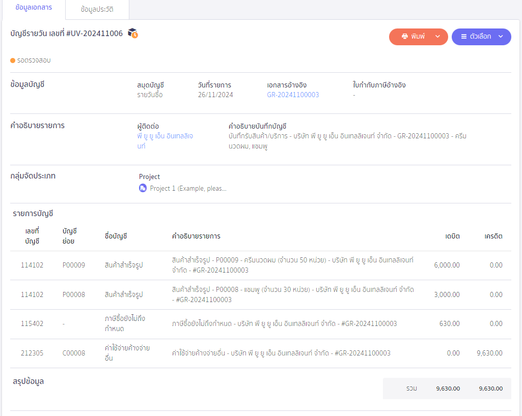This screenshot has height=416, width=522.
Task: Click the เดบิต column header
Action: tap(452, 236)
